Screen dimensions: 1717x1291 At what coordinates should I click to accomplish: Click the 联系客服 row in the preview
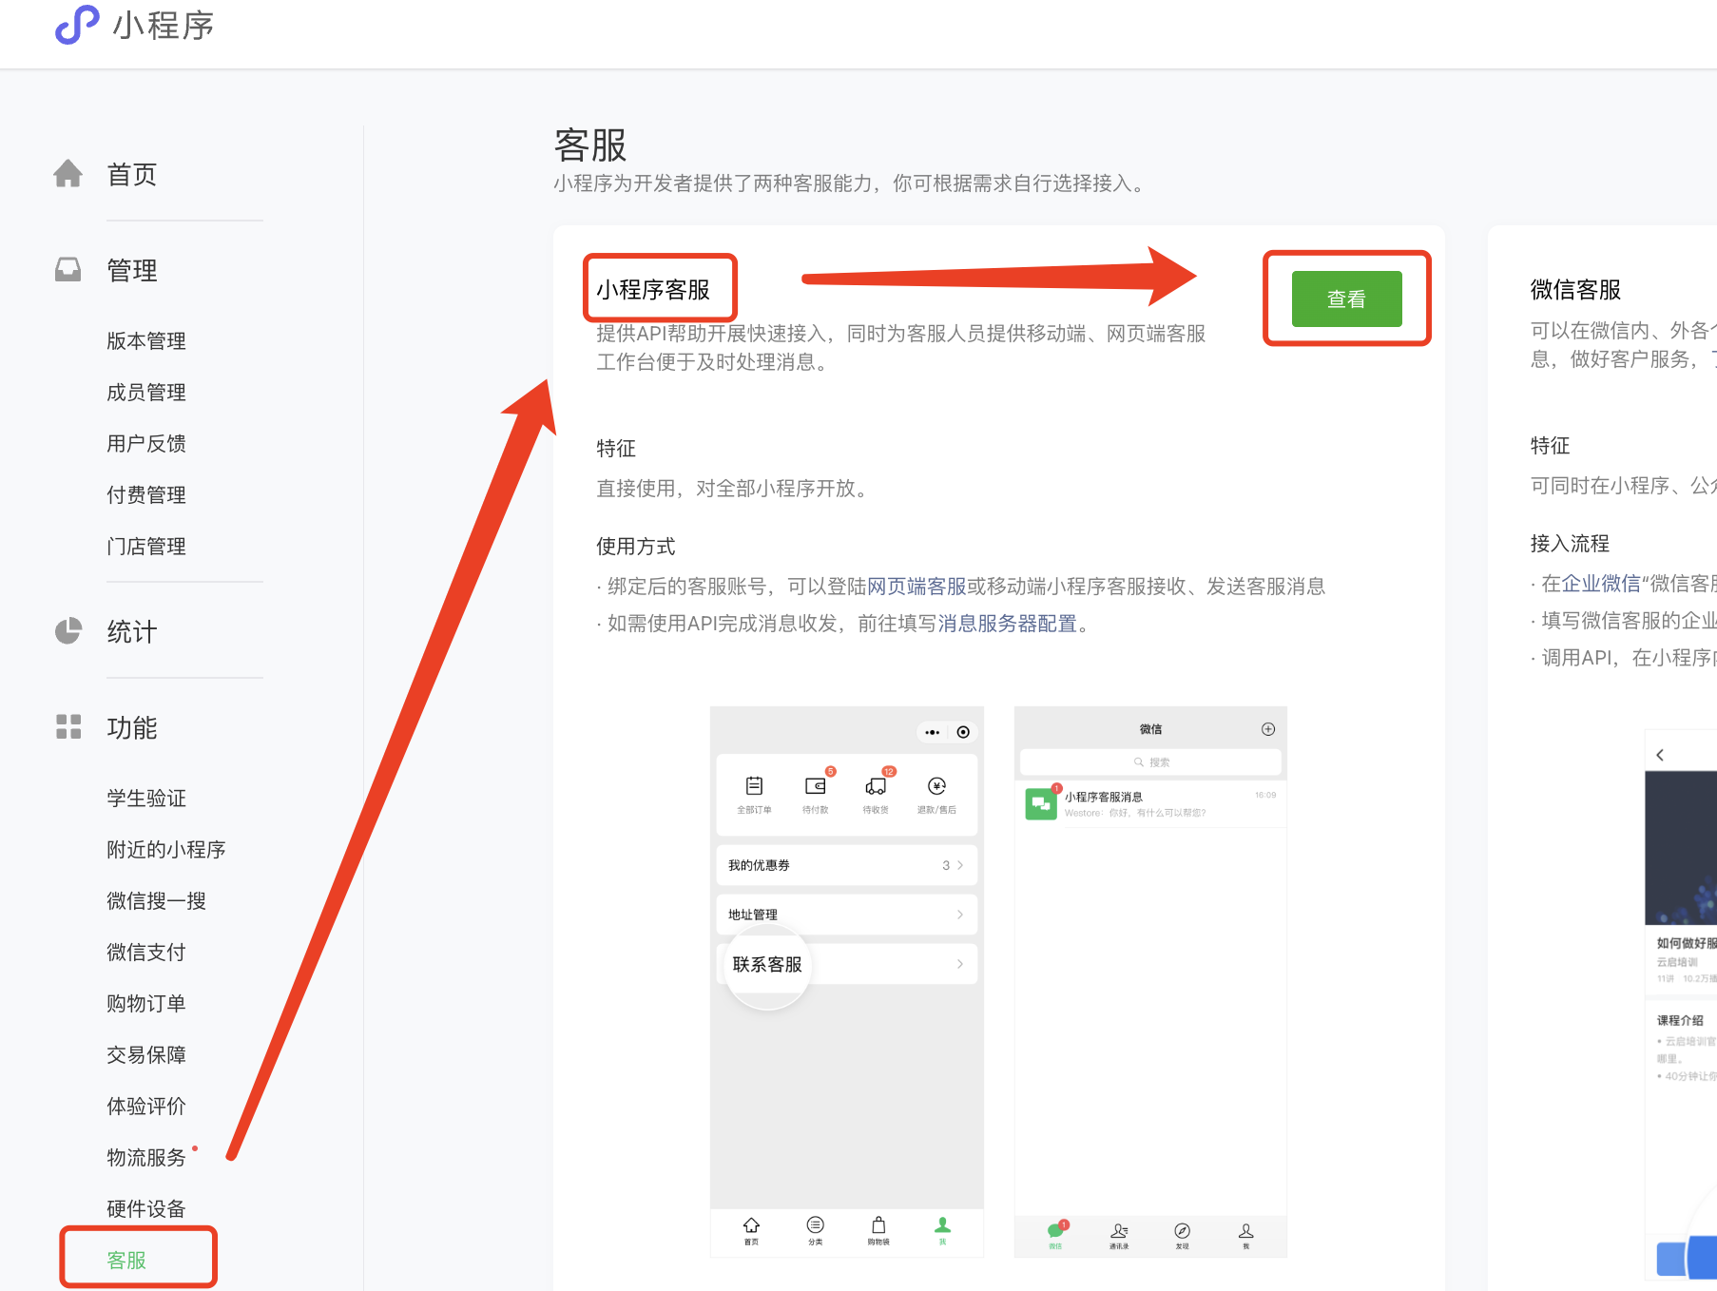click(x=846, y=964)
